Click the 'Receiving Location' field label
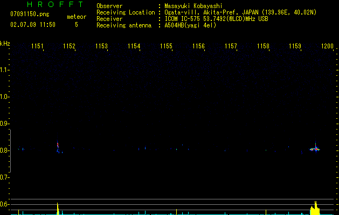339x215 pixels. pos(126,12)
